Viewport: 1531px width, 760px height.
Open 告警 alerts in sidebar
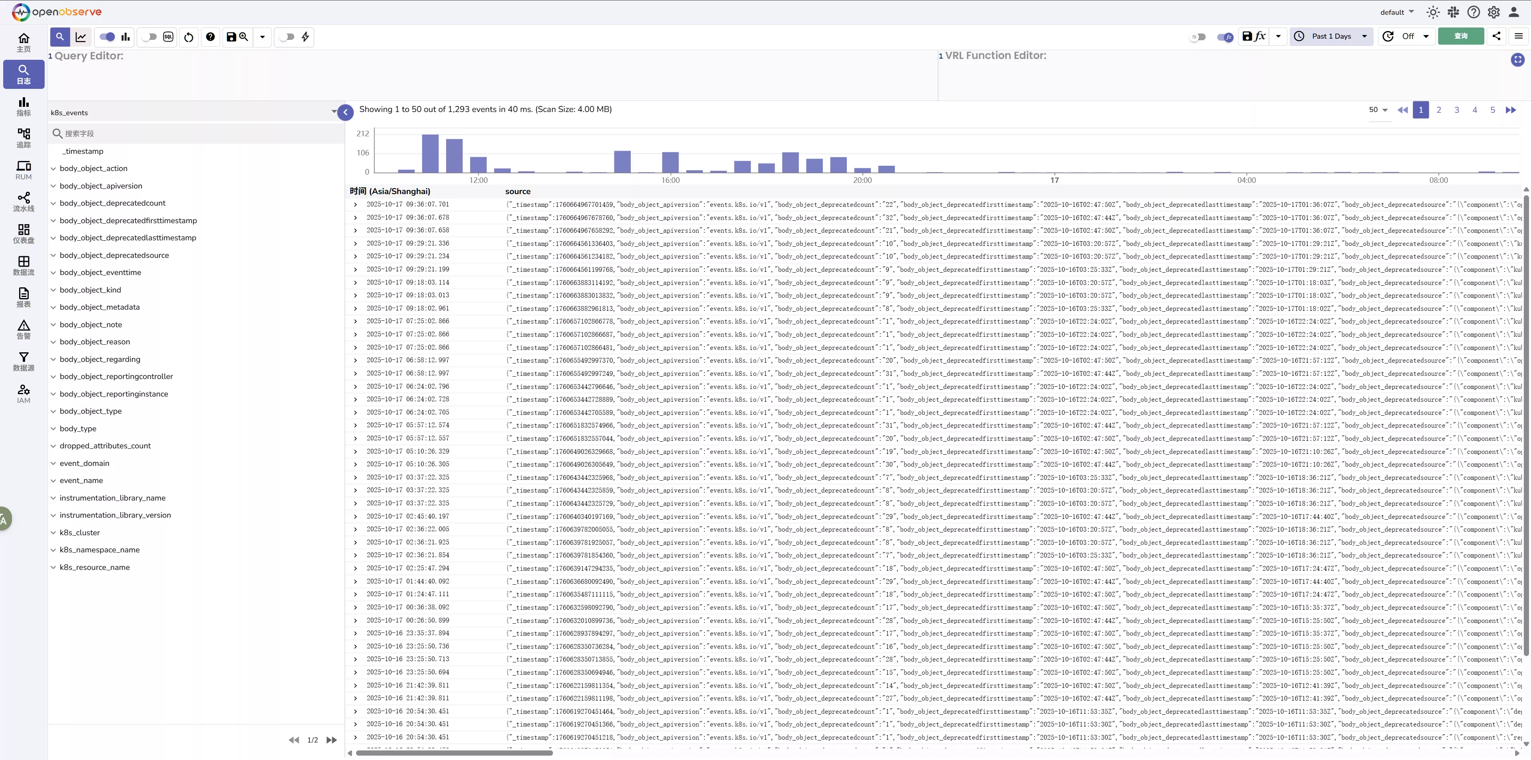tap(23, 329)
